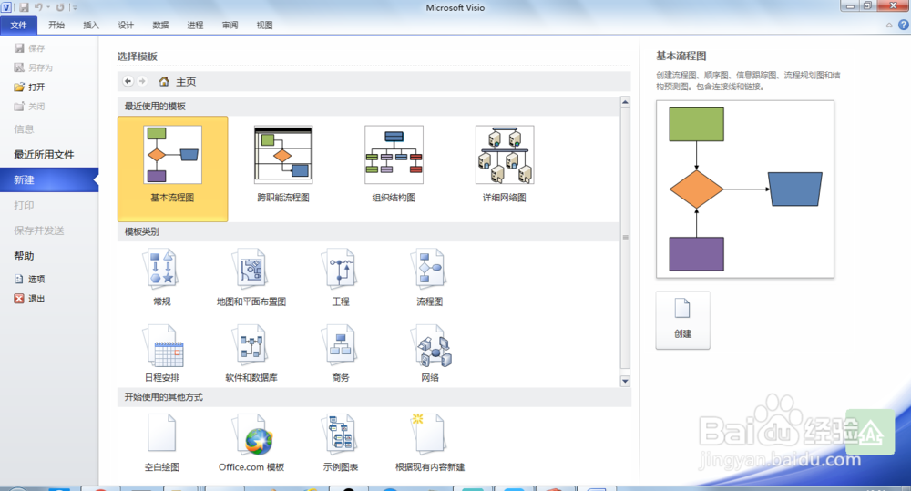This screenshot has width=911, height=491.
Task: Switch to the 数据 tab
Action: pyautogui.click(x=160, y=25)
